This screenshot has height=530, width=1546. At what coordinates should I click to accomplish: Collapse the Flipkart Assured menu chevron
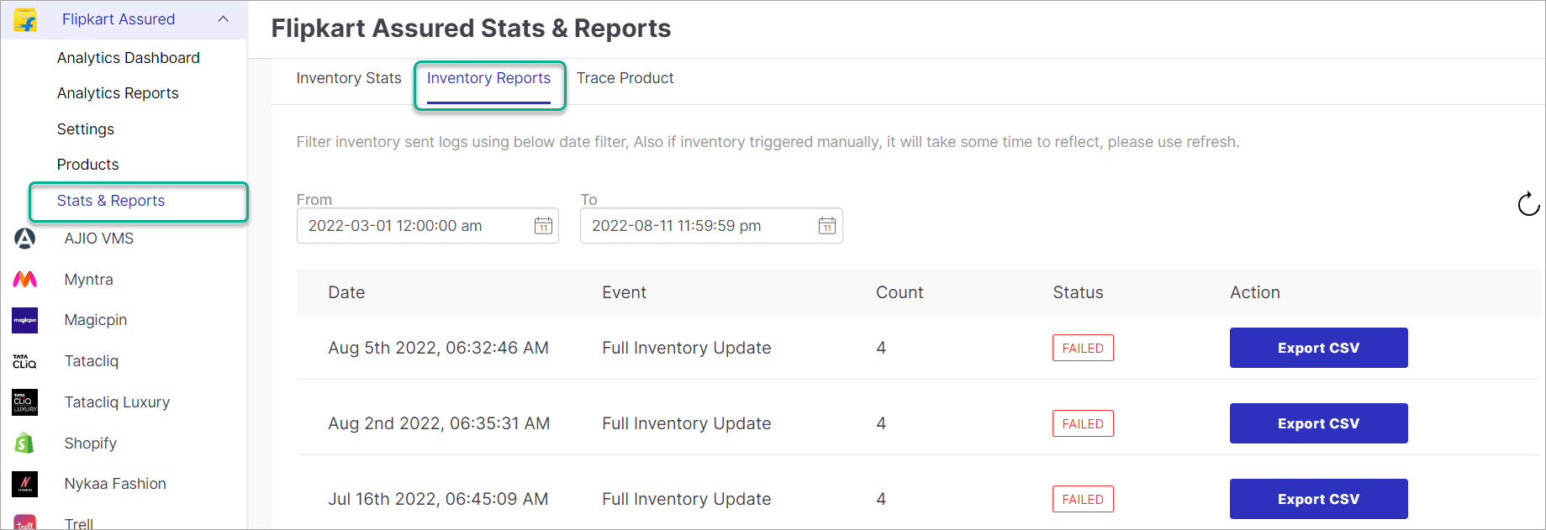224,19
